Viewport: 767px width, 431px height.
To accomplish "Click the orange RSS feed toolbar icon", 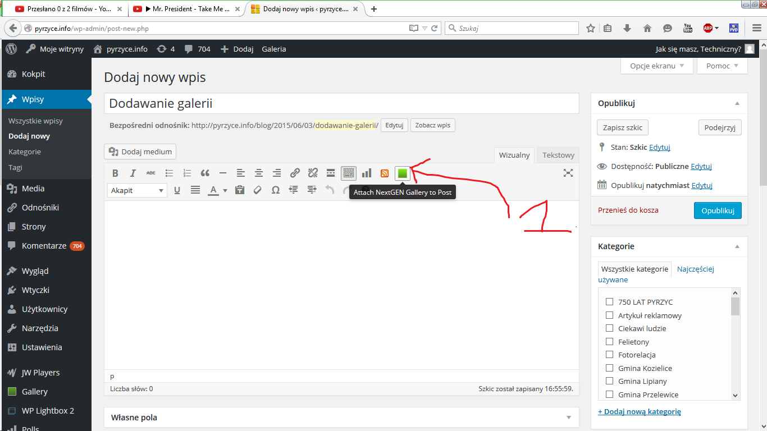I will (385, 173).
